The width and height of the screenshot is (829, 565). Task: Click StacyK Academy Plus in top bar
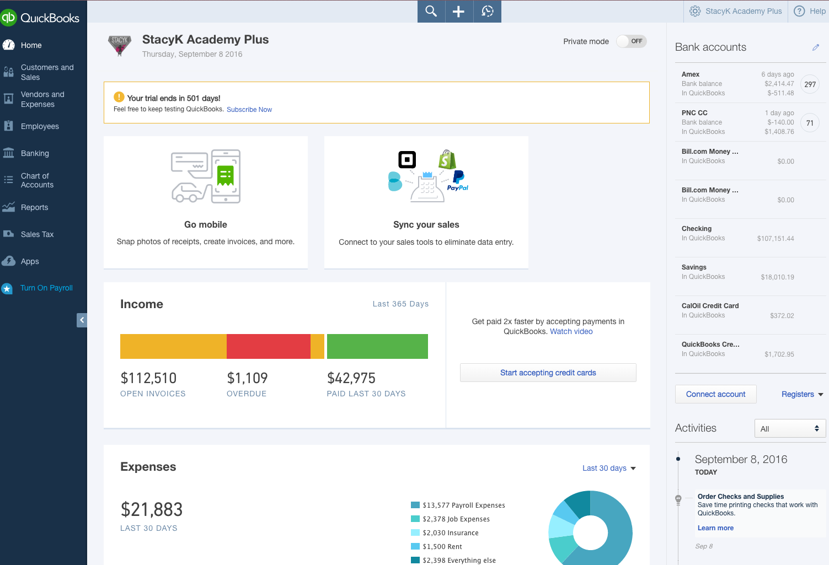[x=744, y=11]
